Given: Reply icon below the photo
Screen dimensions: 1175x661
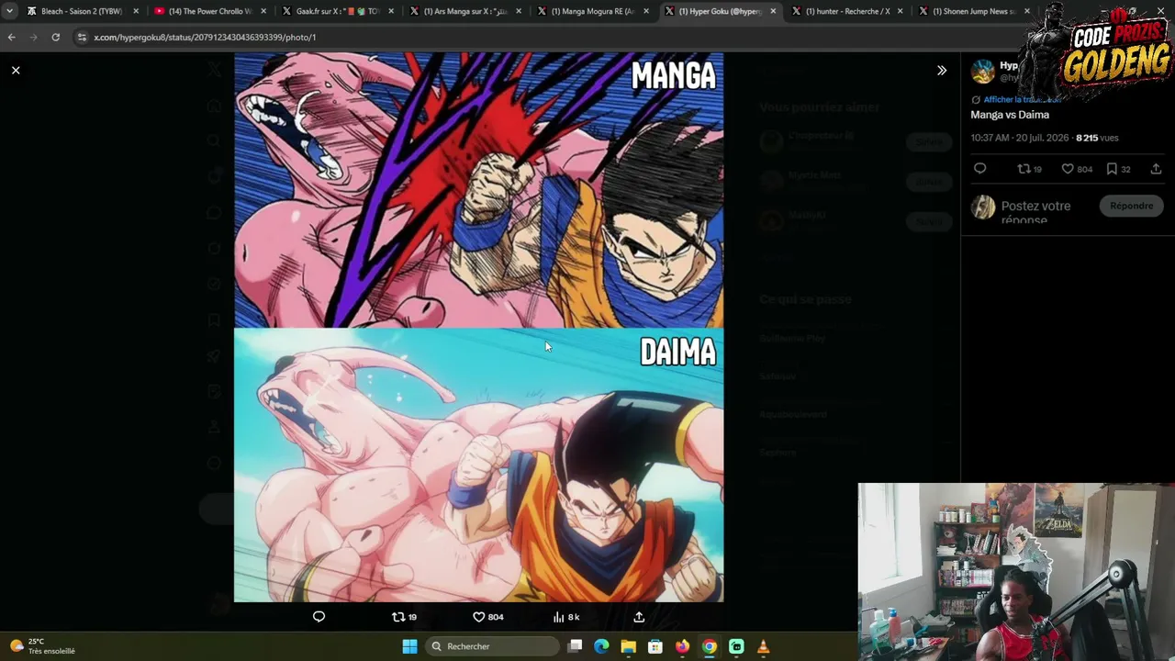Looking at the screenshot, I should tap(319, 617).
